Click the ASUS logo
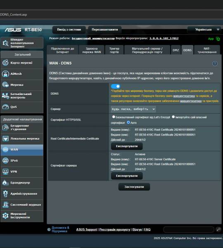223x248 pixels. 13,30
